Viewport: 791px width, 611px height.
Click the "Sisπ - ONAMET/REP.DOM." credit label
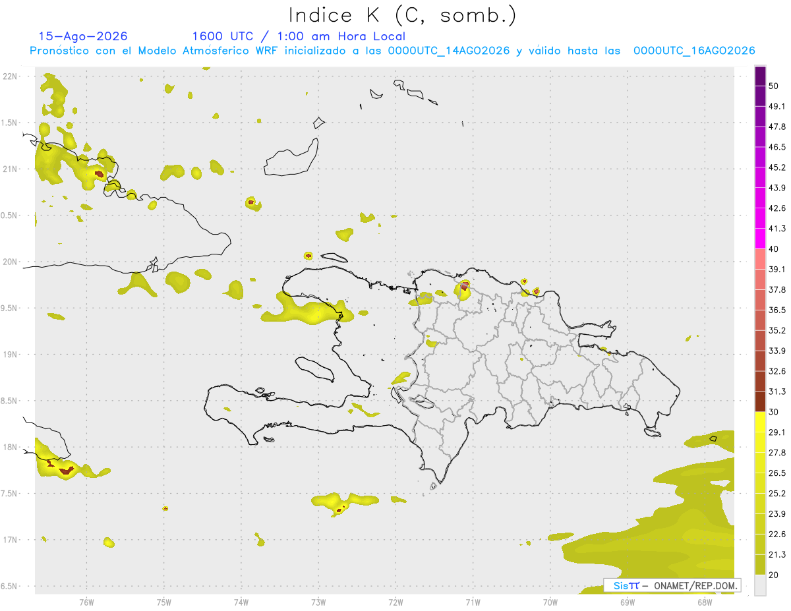672,585
